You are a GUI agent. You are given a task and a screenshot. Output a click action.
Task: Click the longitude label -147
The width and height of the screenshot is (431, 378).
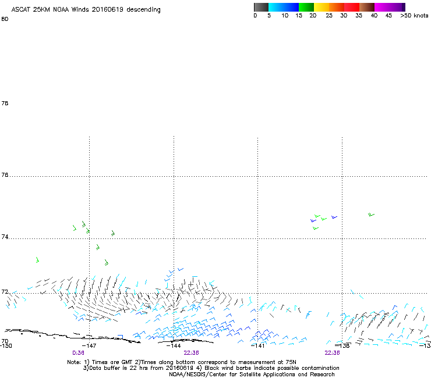89,345
